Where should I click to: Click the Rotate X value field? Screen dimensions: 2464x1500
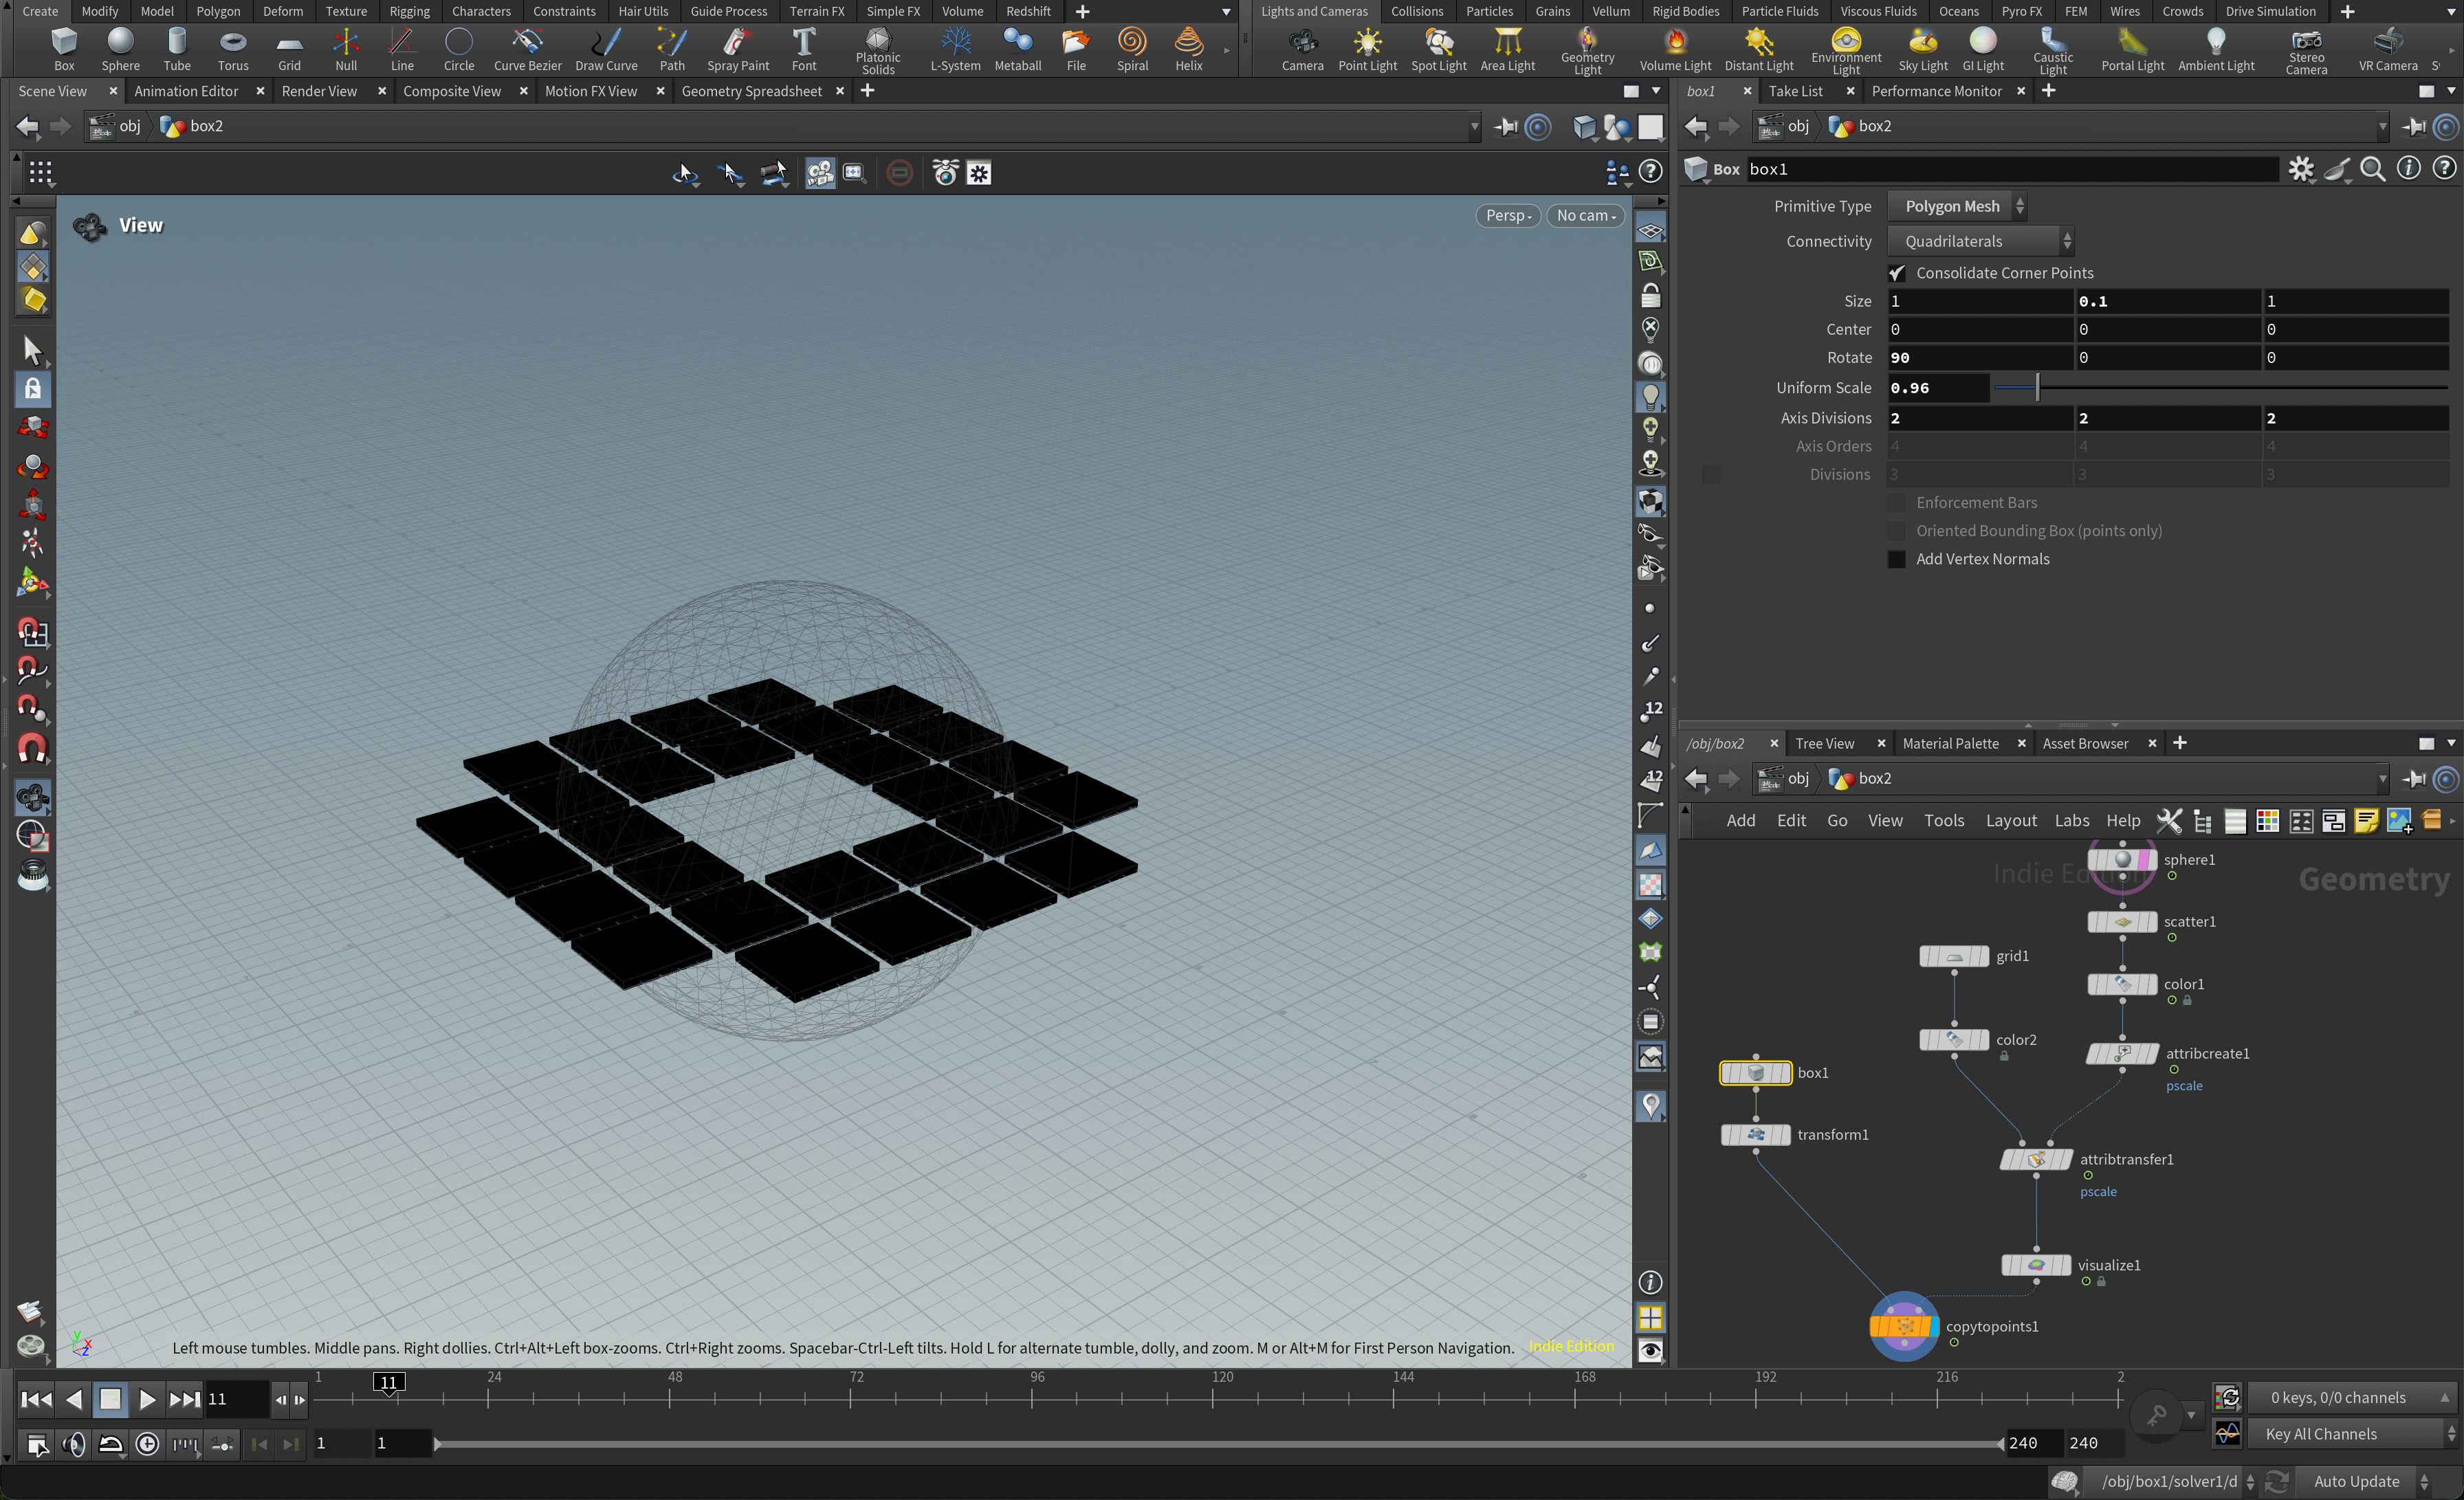[1979, 358]
